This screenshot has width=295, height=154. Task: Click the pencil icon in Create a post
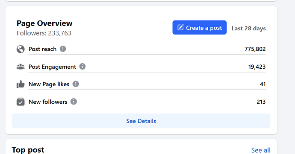[x=180, y=27]
